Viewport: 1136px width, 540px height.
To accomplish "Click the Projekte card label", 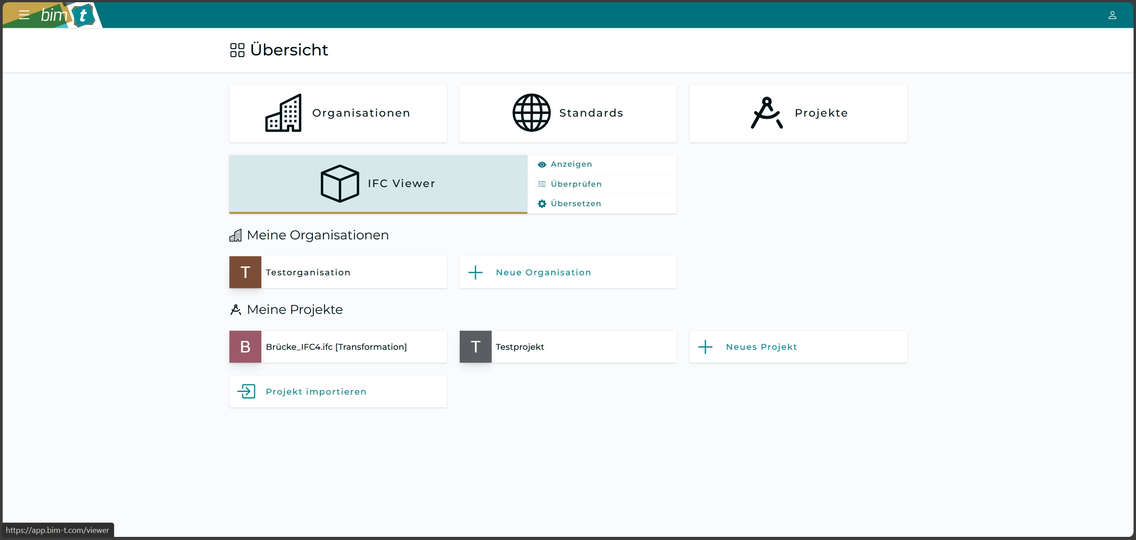I will tap(821, 113).
